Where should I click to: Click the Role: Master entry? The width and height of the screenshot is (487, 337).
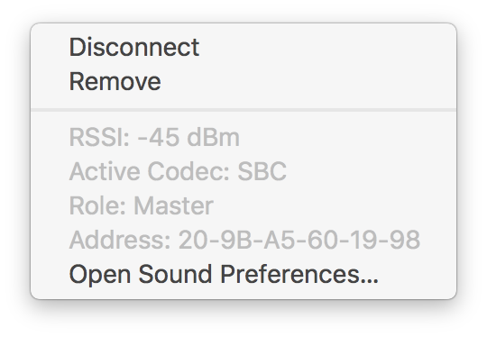tap(243, 205)
